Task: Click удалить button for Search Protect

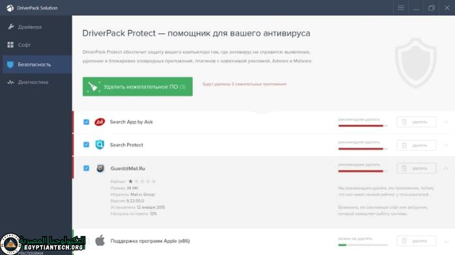Action: pyautogui.click(x=417, y=145)
